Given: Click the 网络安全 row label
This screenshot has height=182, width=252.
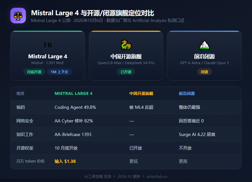Looking at the screenshot, I should [25, 121].
